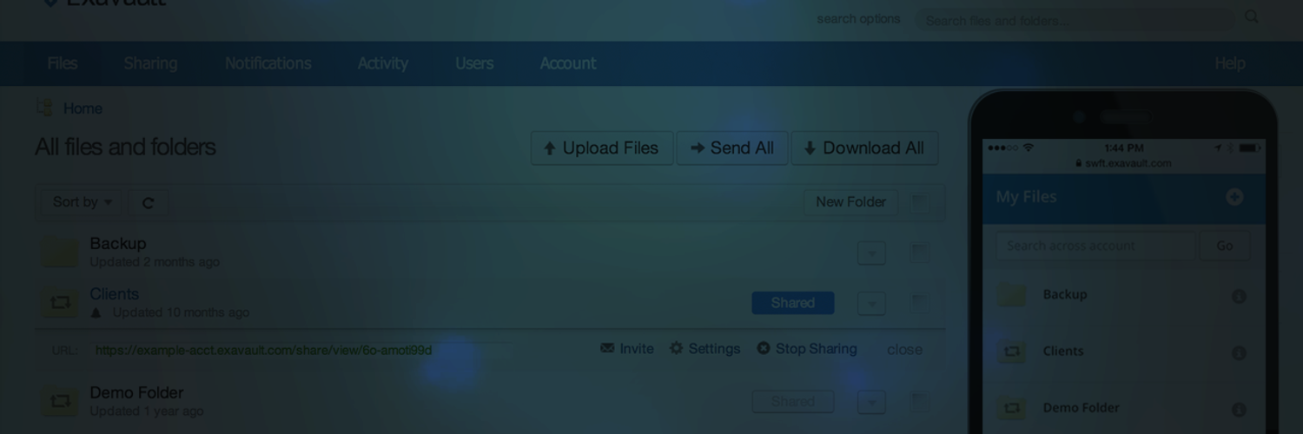This screenshot has height=434, width=1303.
Task: Click phone Backup folder icon
Action: coord(1012,295)
